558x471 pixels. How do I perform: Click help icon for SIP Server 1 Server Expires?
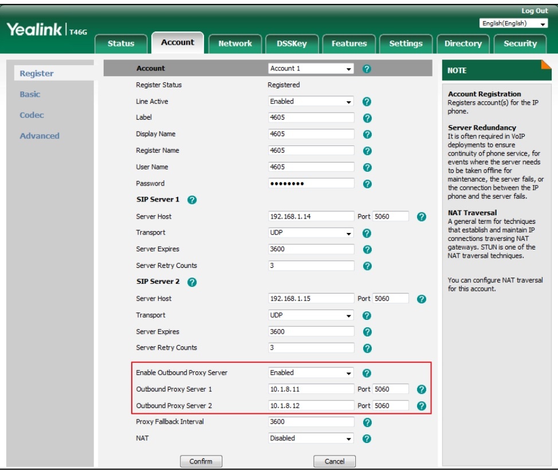click(x=367, y=250)
